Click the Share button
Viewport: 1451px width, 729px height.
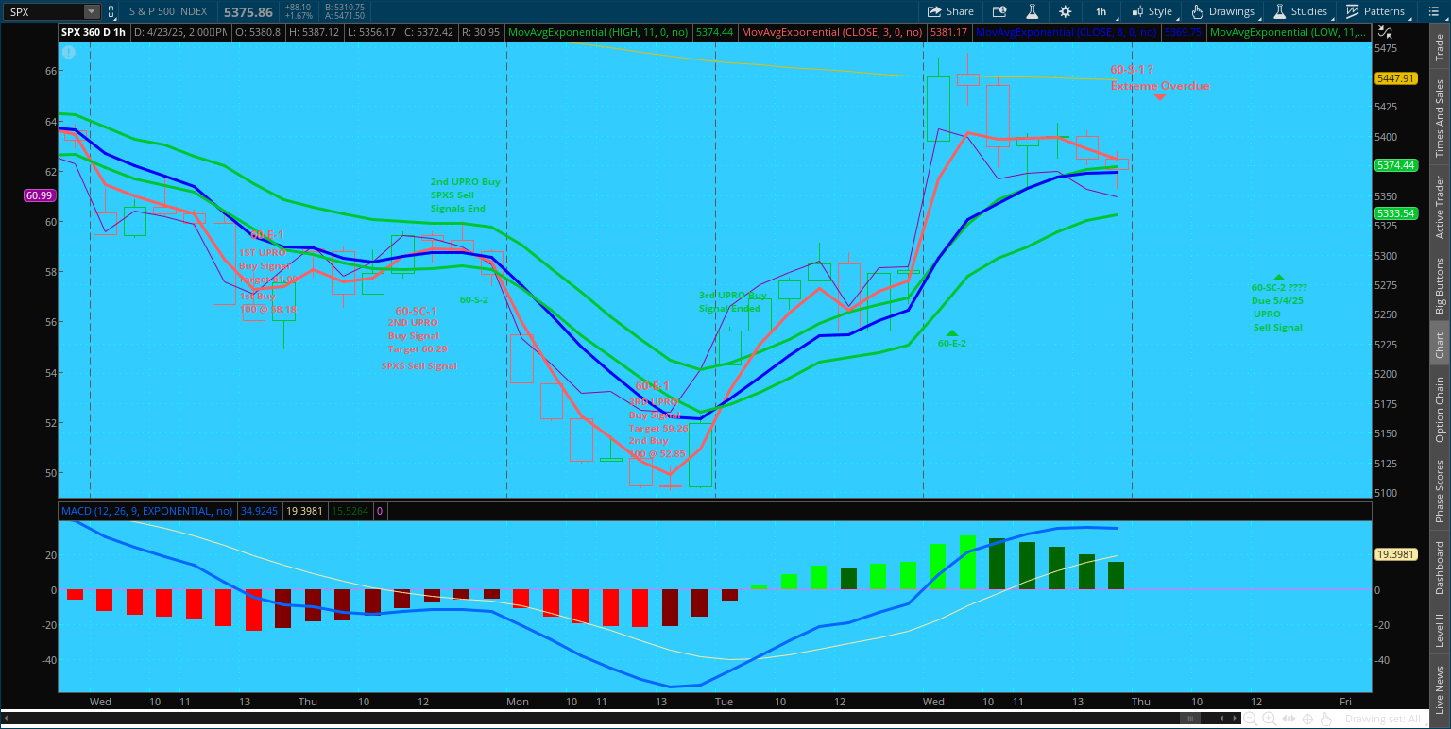point(950,11)
